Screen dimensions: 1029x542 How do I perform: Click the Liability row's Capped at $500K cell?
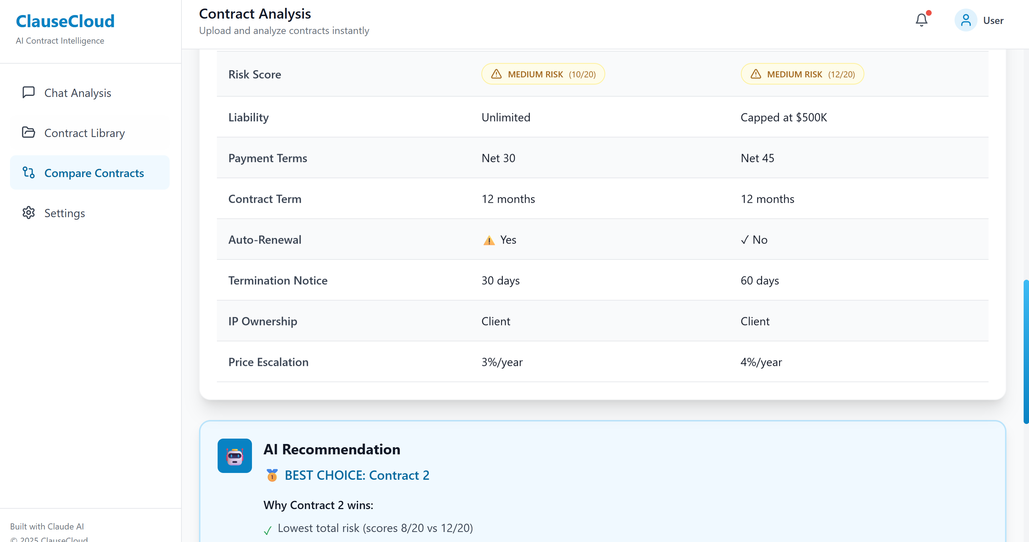coord(783,117)
